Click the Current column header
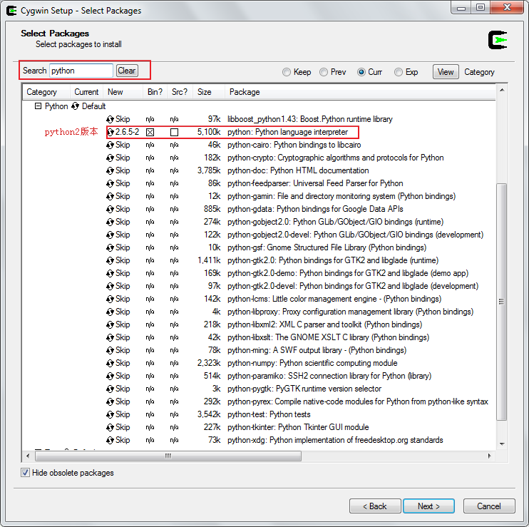The image size is (529, 527). (x=86, y=92)
